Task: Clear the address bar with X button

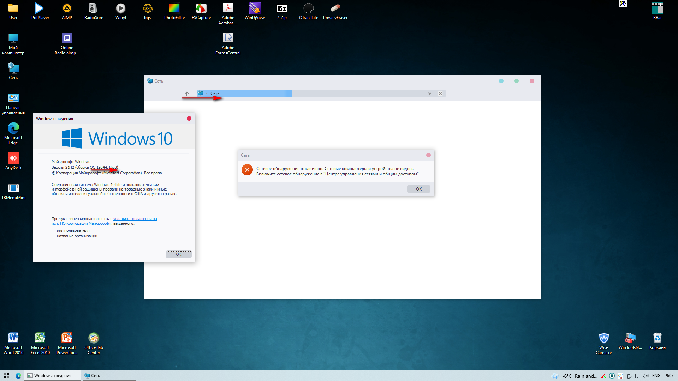Action: pyautogui.click(x=440, y=94)
